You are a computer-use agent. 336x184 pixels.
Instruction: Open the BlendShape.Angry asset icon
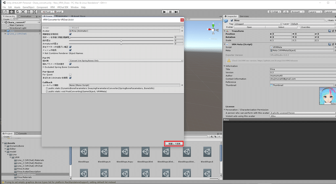point(125,152)
